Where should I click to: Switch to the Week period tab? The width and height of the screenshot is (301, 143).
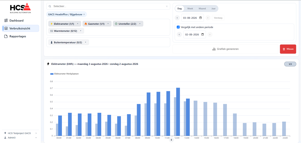(x=190, y=8)
